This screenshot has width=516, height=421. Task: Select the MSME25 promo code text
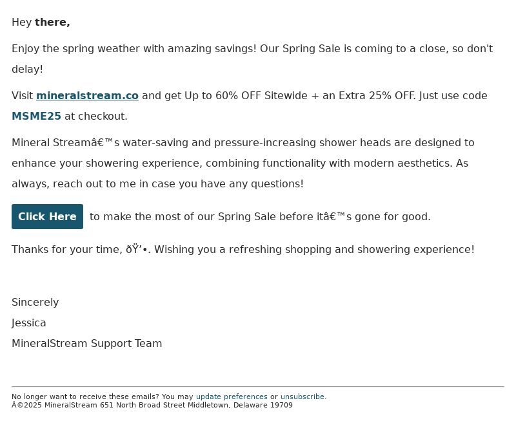[36, 117]
